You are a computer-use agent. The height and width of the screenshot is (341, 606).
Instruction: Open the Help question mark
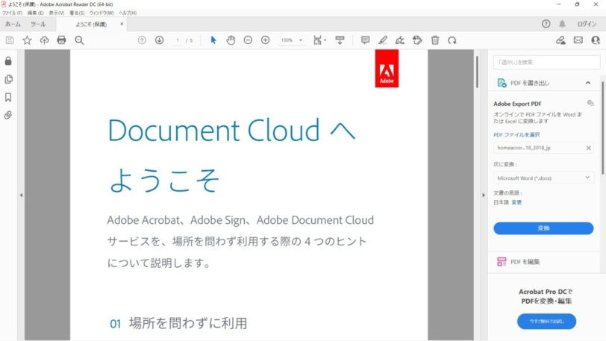point(546,24)
